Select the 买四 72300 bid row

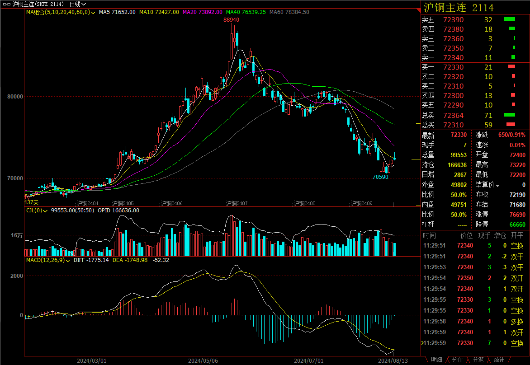[475, 96]
